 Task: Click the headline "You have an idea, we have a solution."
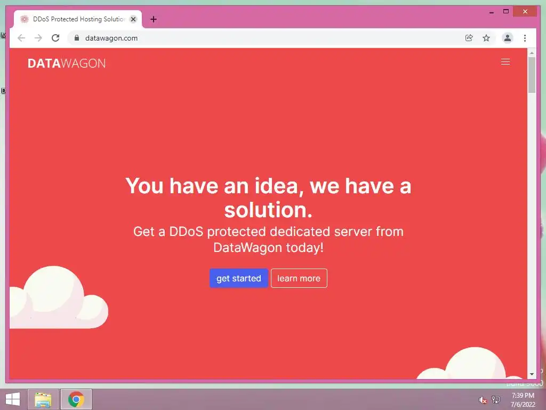pyautogui.click(x=268, y=198)
